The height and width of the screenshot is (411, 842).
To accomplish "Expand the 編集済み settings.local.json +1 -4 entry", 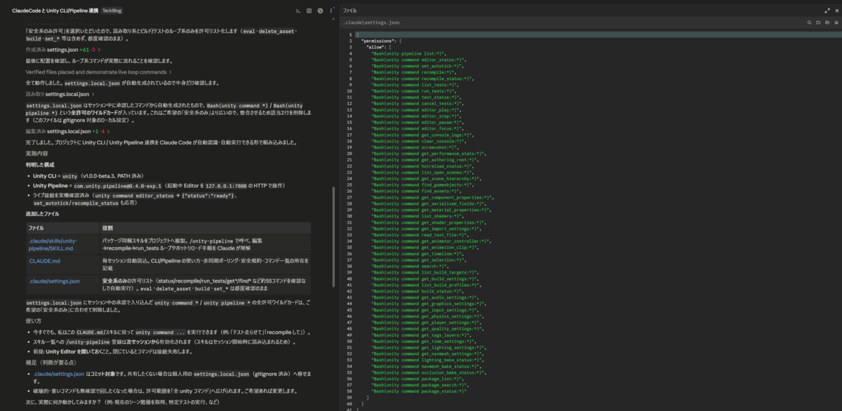I will click(x=68, y=131).
